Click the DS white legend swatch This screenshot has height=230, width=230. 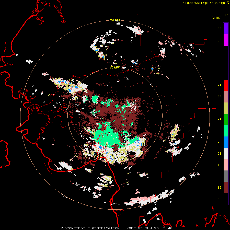pyautogui.click(x=226, y=153)
